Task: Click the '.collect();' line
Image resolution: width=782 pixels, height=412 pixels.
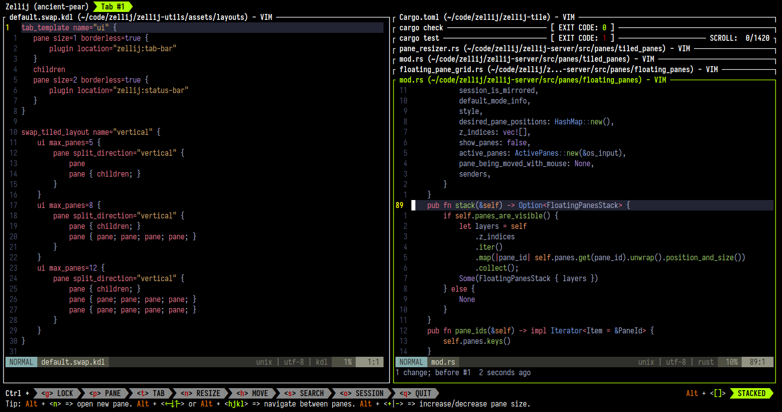Action: 497,268
